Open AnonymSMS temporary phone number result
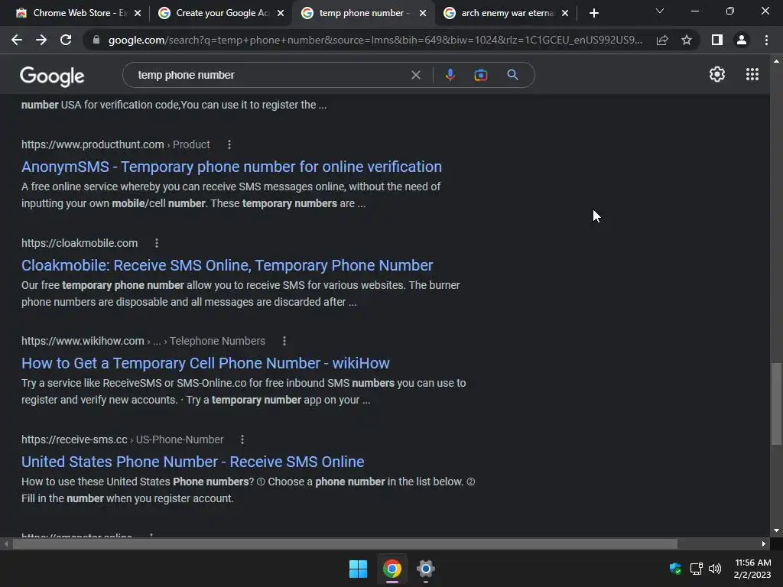 [x=231, y=167]
